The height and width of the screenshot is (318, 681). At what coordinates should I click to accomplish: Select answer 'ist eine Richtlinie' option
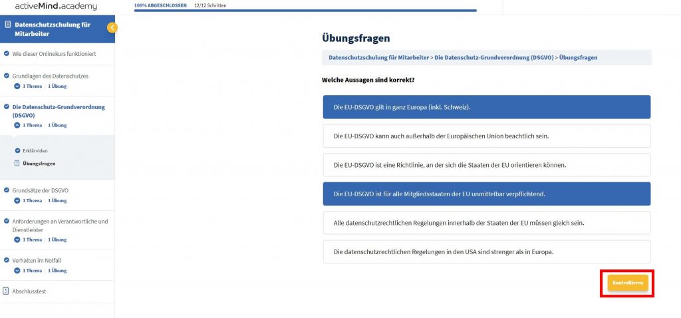(486, 165)
